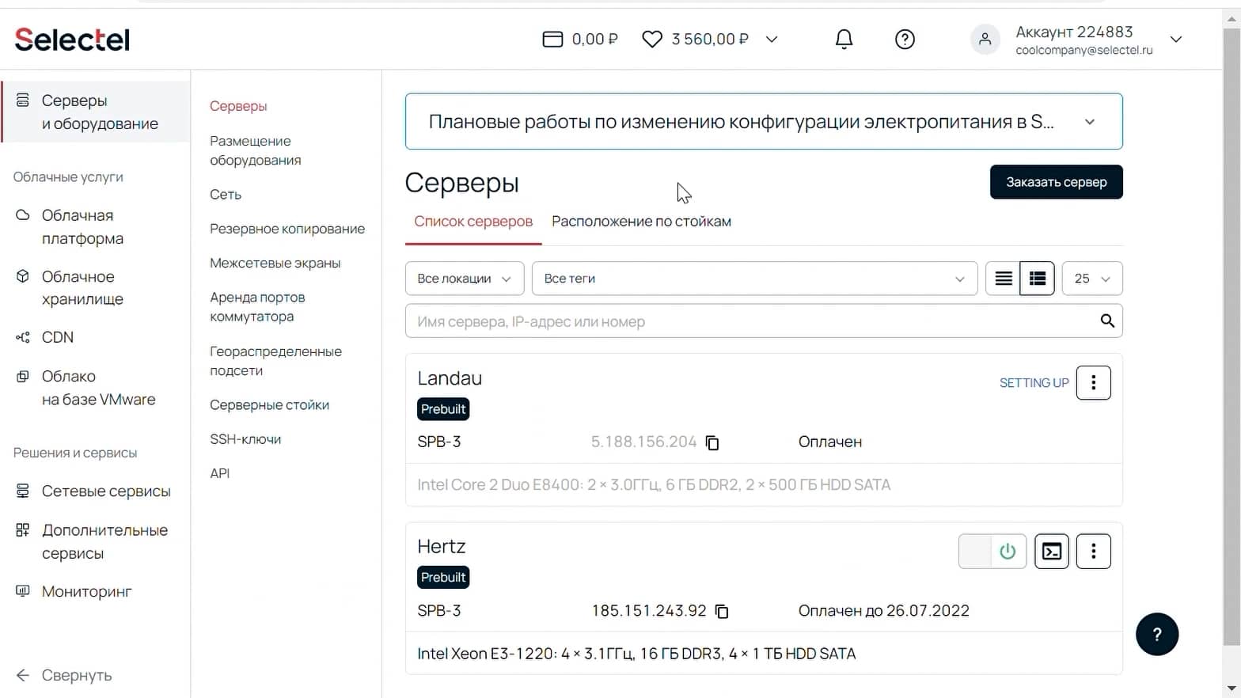
Task: Collapse sidebar via Свернуть arrow
Action: coord(23,675)
